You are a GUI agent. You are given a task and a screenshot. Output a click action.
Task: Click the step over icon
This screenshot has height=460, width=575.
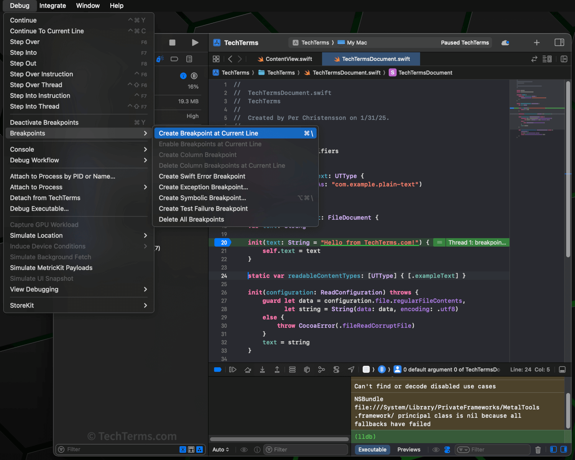[x=248, y=370]
